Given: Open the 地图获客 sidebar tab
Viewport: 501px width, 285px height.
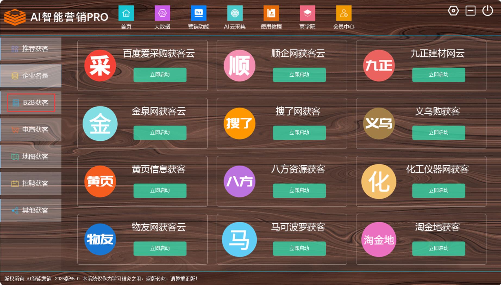Looking at the screenshot, I should (x=31, y=157).
